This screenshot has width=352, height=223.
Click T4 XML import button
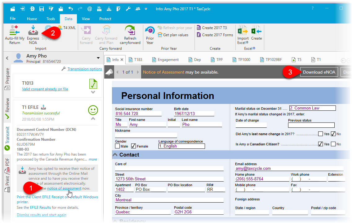[67, 28]
